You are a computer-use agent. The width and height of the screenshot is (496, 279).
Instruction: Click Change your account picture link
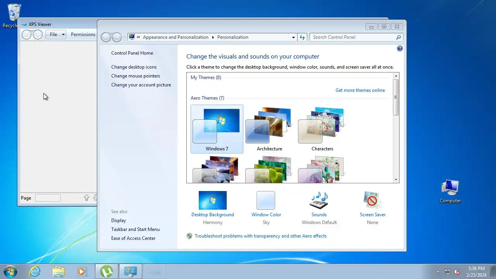[141, 85]
